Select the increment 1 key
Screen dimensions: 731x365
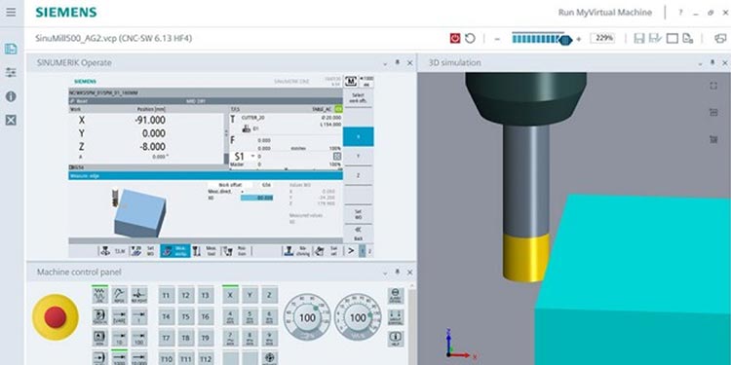[139, 316]
